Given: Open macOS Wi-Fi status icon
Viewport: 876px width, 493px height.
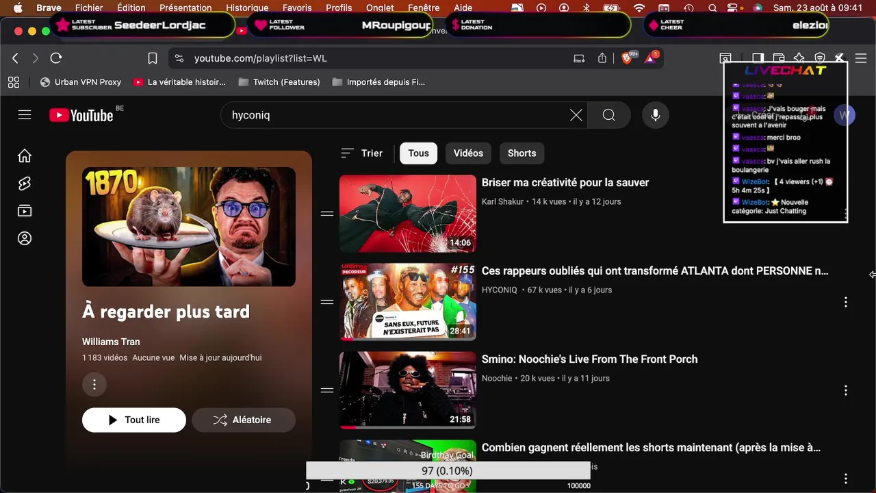Looking at the screenshot, I should pyautogui.click(x=639, y=8).
